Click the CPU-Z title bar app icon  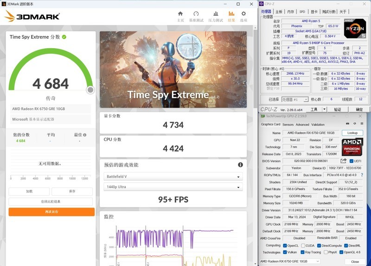coord(262,4)
